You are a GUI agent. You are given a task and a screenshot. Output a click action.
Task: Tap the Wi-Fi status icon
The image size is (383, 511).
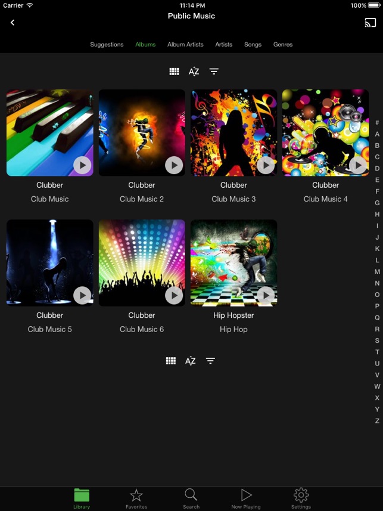click(x=30, y=5)
